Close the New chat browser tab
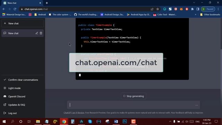This screenshot has width=222, height=125. click(40, 3)
